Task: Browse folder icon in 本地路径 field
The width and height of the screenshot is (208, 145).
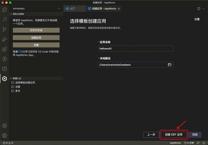Action: [x=170, y=65]
